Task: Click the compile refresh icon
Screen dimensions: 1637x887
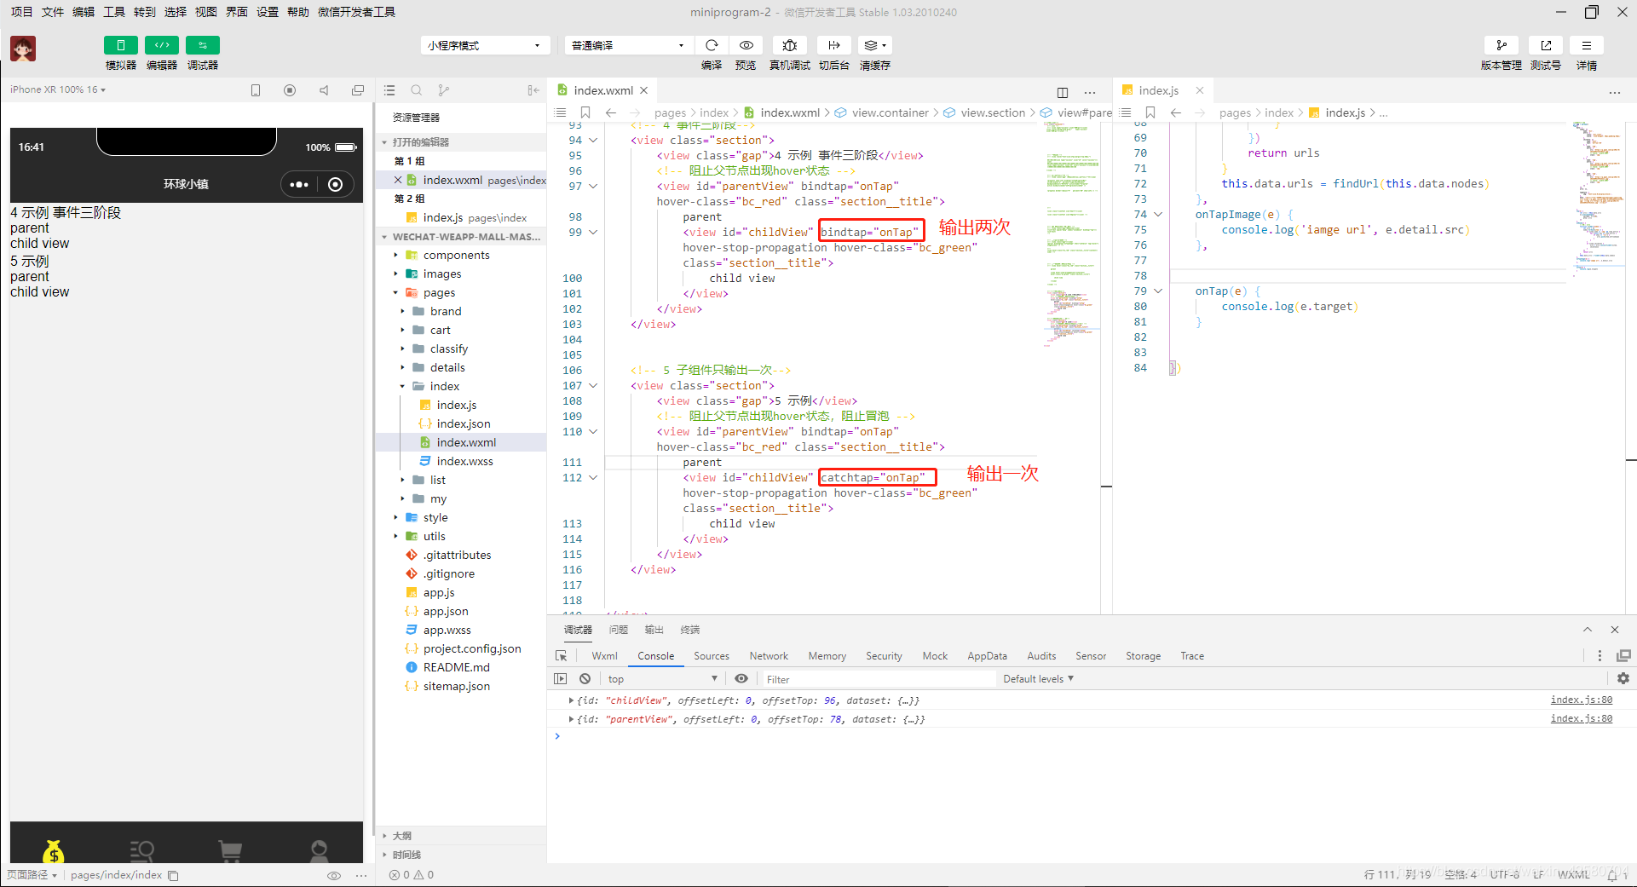Action: 712,45
